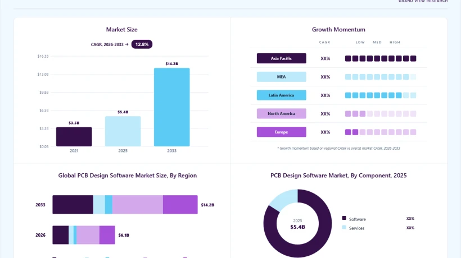Viewport: 461px width, 258px height.
Task: Click the dark purple segment of 2033 bar
Action: tap(73, 205)
